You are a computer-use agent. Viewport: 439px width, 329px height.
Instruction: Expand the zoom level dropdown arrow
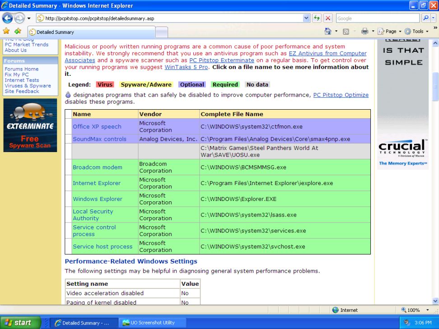(428, 310)
